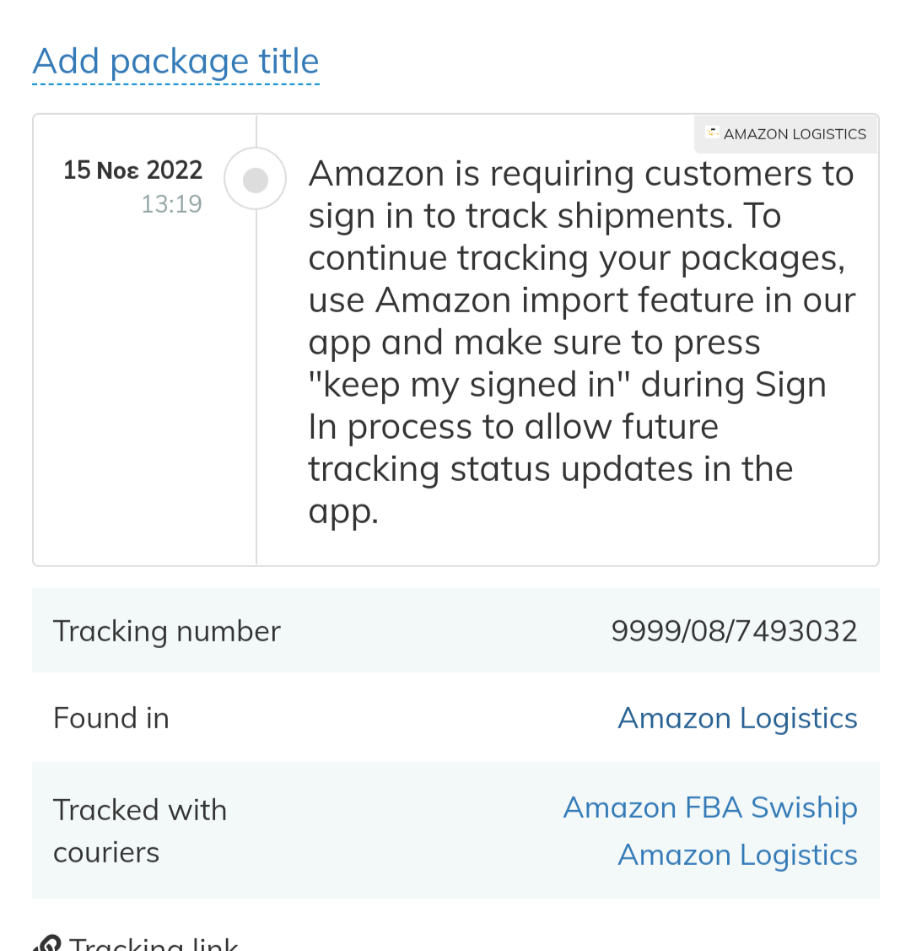
Task: Open Amazon Logistics in Found in row
Action: (737, 718)
